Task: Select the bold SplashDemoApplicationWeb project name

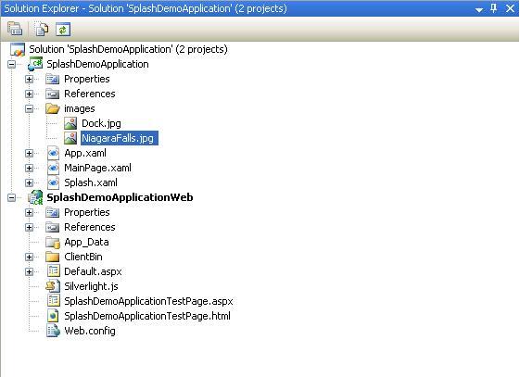Action: pyautogui.click(x=120, y=198)
